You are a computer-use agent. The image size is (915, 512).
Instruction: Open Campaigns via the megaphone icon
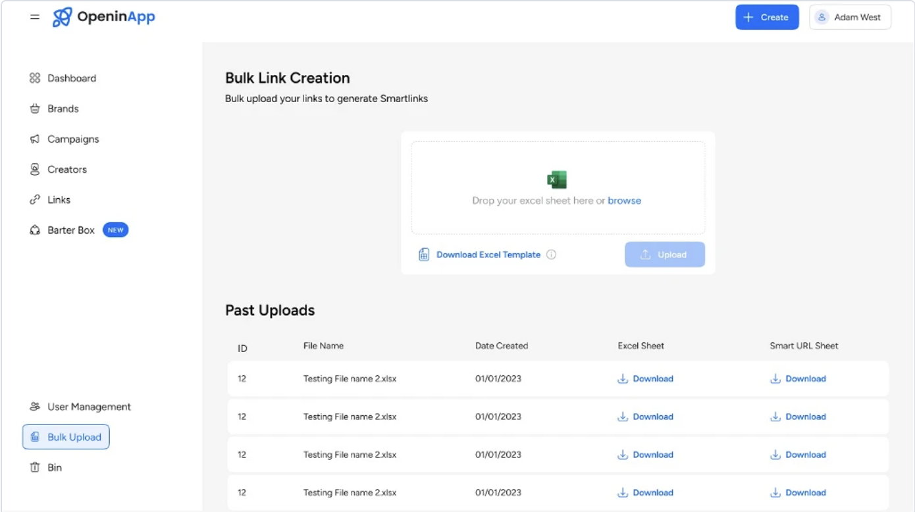pos(36,139)
